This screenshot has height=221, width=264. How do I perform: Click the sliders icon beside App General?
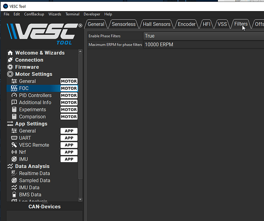(14, 131)
